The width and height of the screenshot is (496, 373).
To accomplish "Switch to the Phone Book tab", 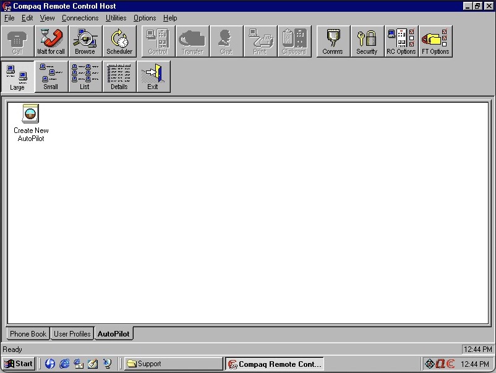I will click(x=27, y=333).
